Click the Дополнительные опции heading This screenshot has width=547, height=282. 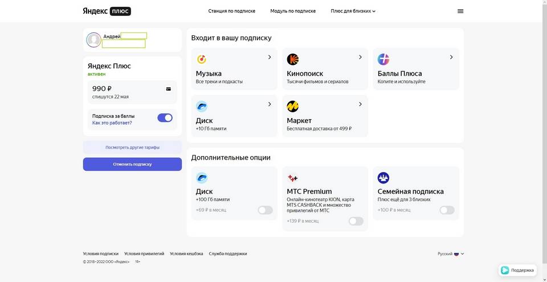(x=231, y=157)
